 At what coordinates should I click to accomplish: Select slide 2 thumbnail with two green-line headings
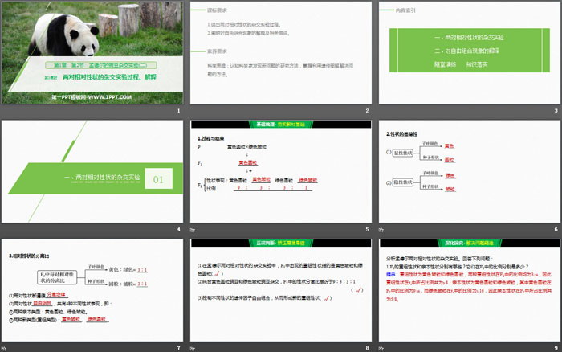coord(281,53)
